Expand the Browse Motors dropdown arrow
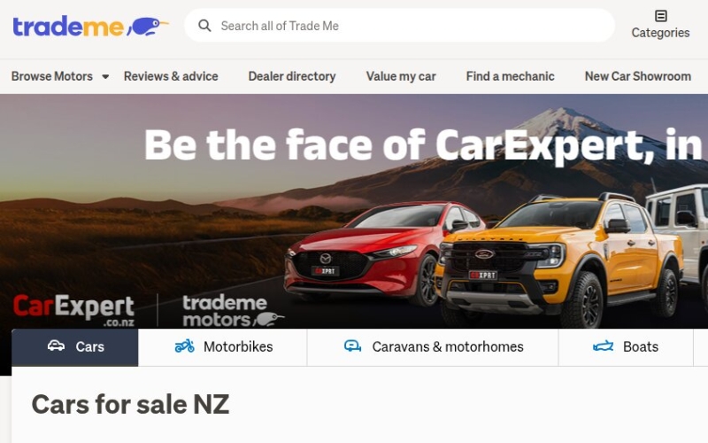This screenshot has height=443, width=708. point(105,76)
